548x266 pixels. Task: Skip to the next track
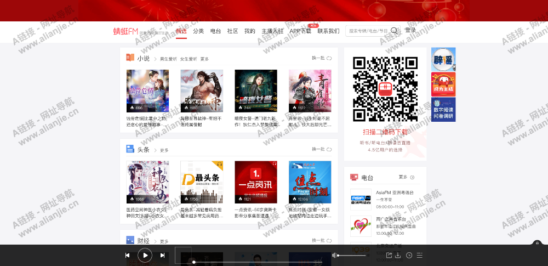[x=162, y=255]
